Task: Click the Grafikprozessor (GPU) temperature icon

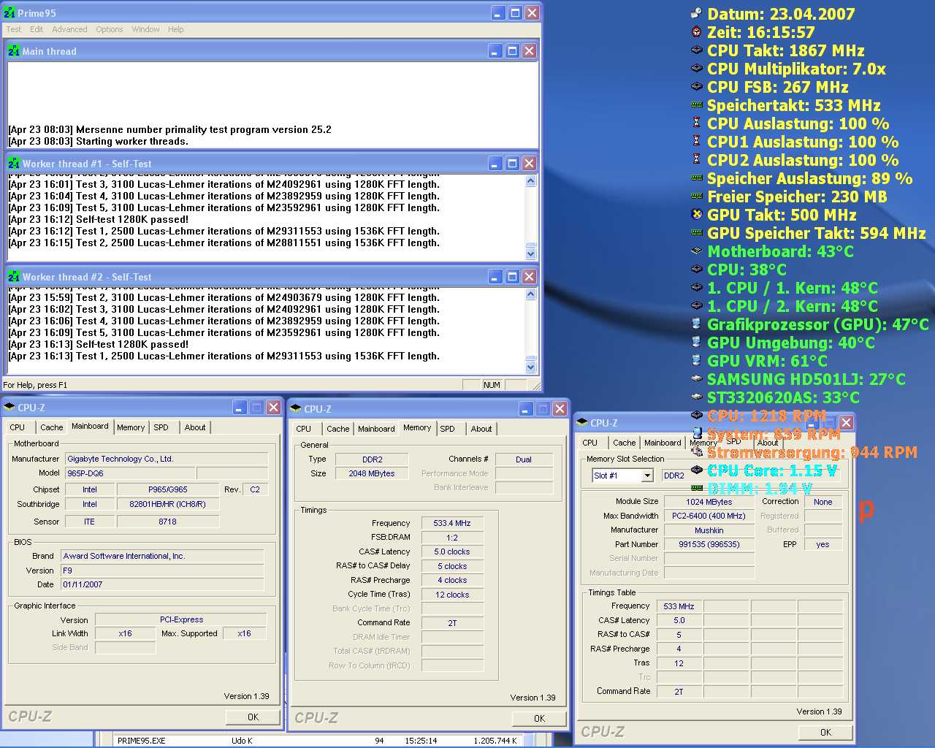Action: [x=696, y=324]
